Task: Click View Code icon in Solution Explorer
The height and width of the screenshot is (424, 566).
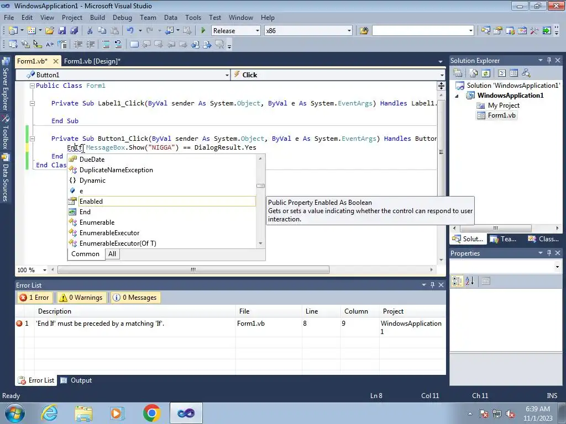Action: click(502, 73)
